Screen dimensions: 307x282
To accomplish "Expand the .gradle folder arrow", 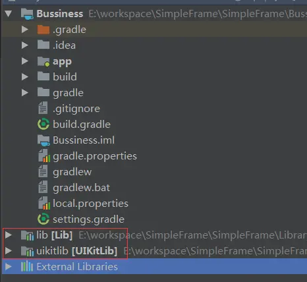I will pyautogui.click(x=25, y=30).
